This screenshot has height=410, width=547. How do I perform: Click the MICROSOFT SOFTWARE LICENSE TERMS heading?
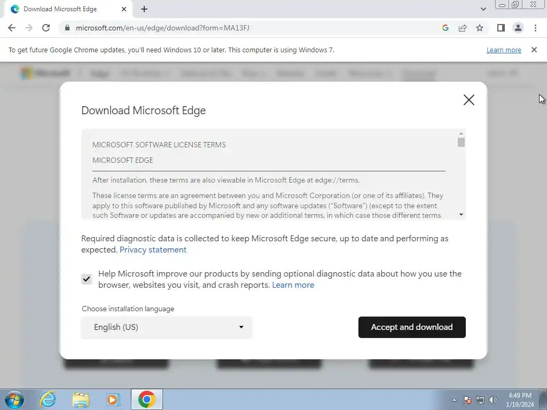click(159, 145)
